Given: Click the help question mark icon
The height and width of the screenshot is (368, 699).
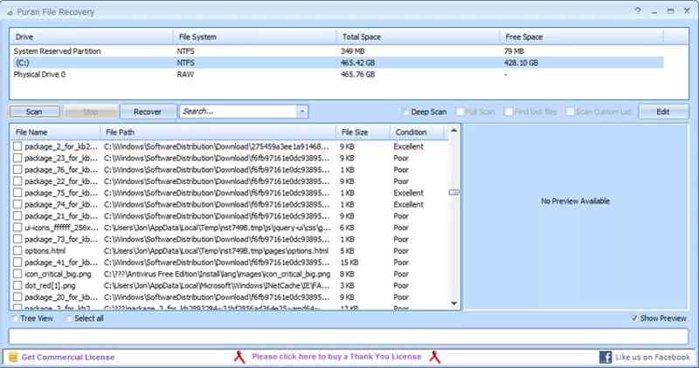Looking at the screenshot, I should [x=638, y=10].
